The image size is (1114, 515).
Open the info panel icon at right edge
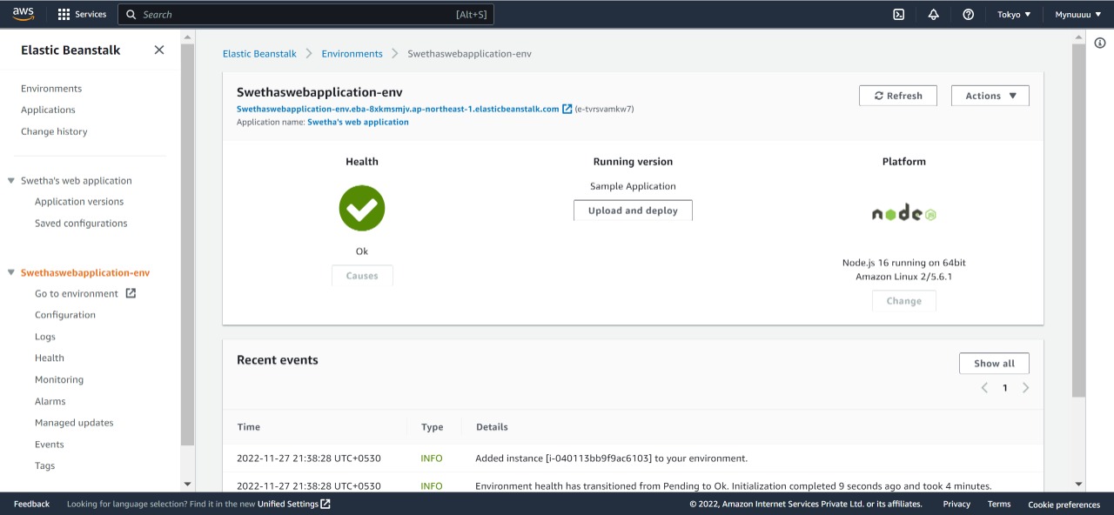[1100, 43]
